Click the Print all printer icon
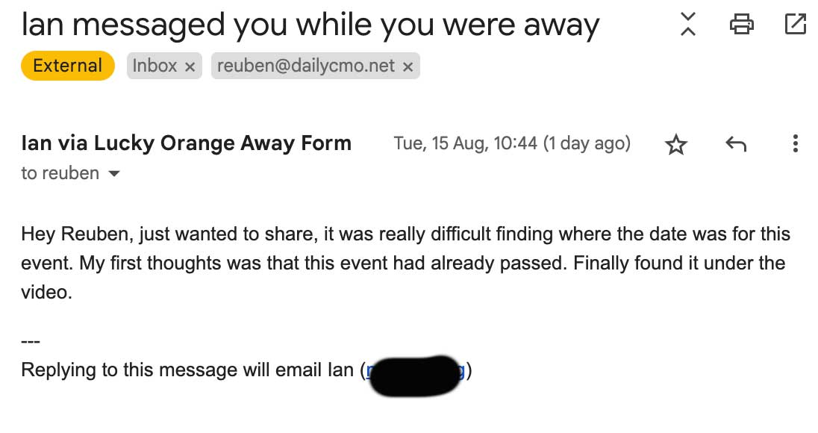This screenshot has height=433, width=818. click(741, 25)
